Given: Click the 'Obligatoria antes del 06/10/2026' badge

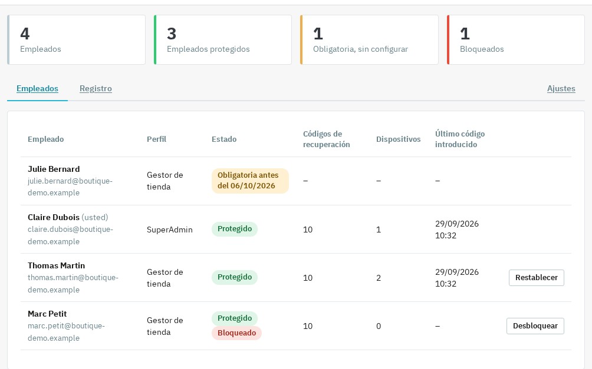Looking at the screenshot, I should [250, 181].
